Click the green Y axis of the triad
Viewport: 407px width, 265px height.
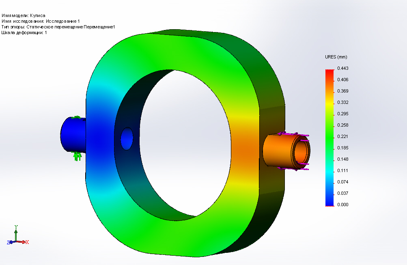16,233
